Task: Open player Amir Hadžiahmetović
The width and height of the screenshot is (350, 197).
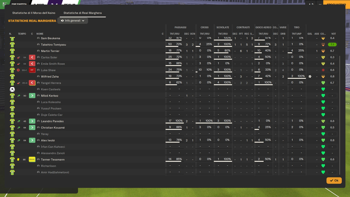Action: point(55,172)
